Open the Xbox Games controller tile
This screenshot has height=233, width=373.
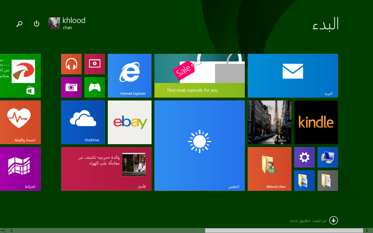pos(95,87)
